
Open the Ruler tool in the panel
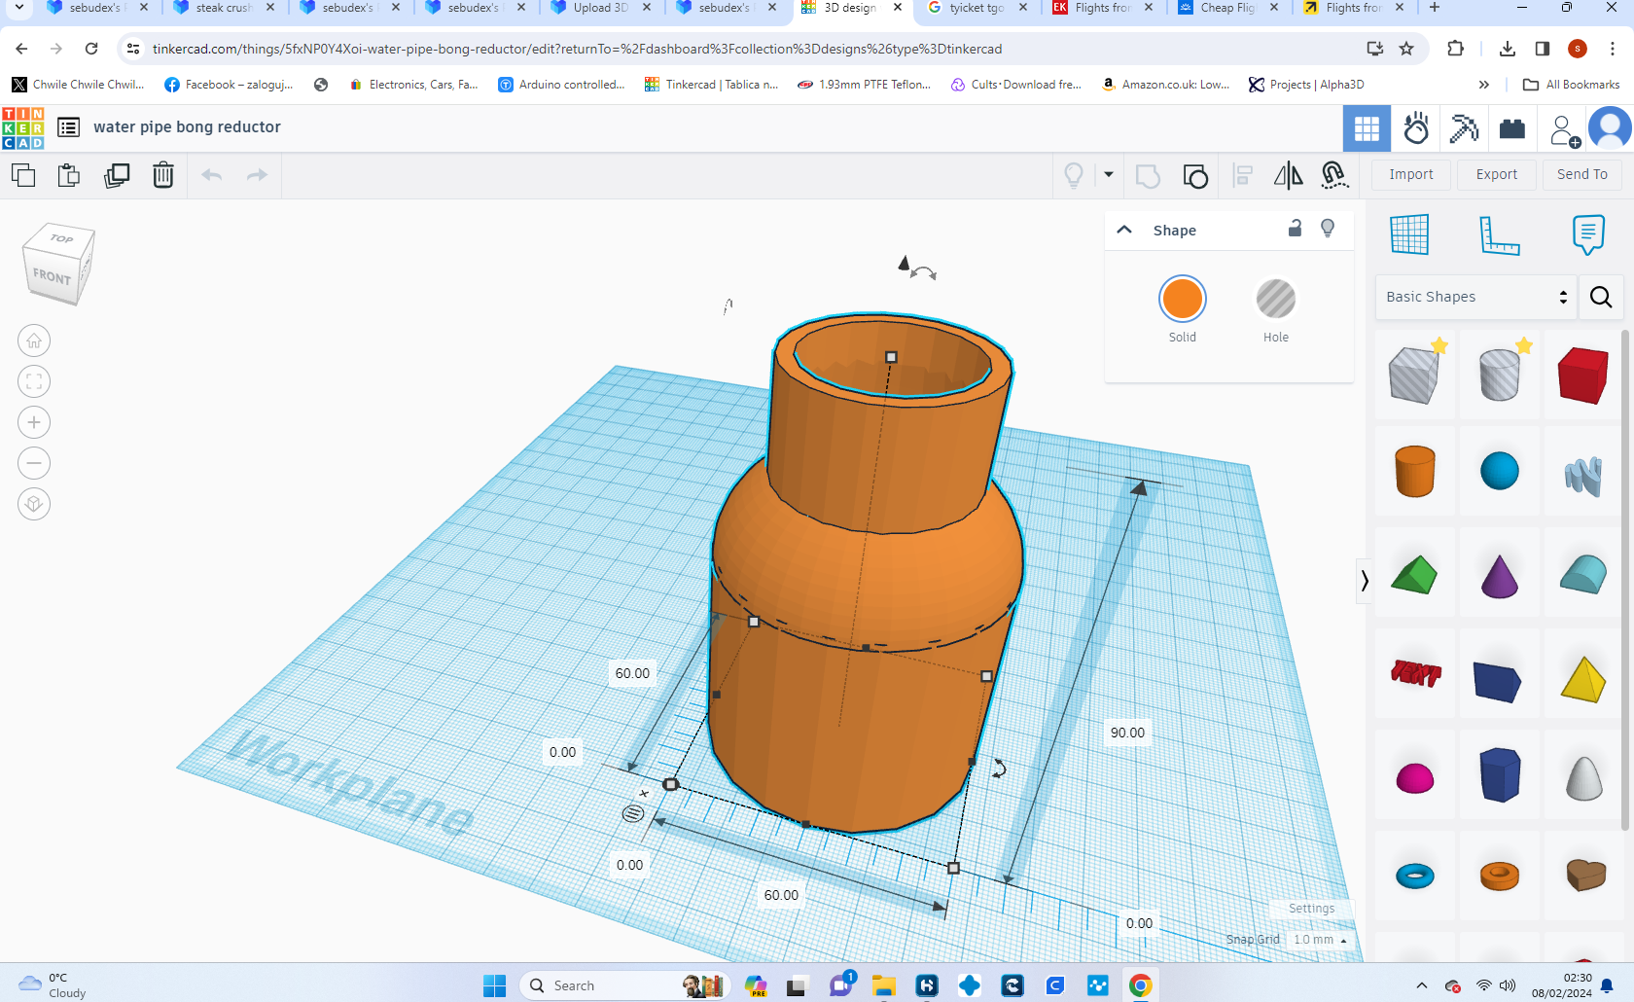(x=1499, y=234)
